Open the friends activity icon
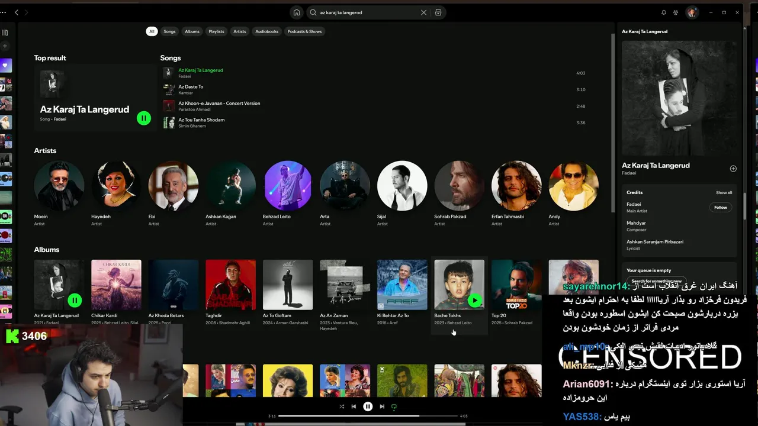 (676, 12)
